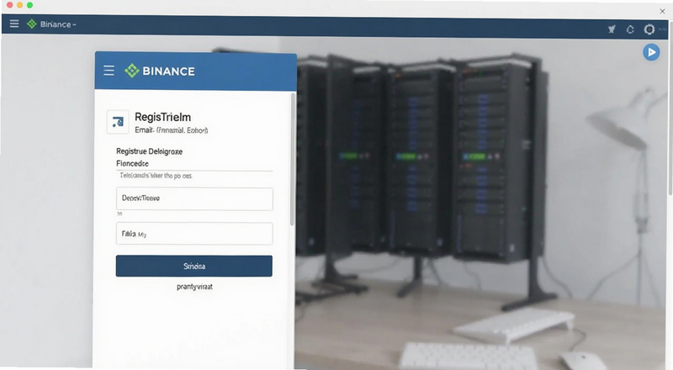Open the hamburger menu in top bar
Viewport: 673px width, 370px height.
click(14, 24)
